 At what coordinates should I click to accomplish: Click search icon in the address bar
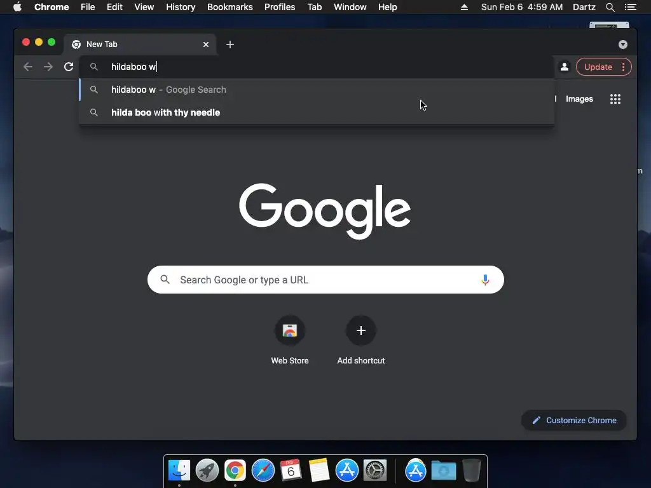[94, 67]
